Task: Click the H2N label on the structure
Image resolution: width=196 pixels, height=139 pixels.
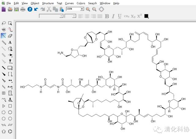Action: pyautogui.click(x=60, y=53)
